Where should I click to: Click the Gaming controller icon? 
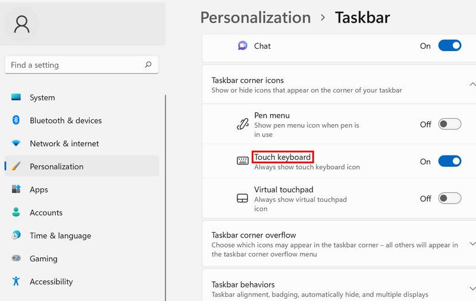coord(16,258)
